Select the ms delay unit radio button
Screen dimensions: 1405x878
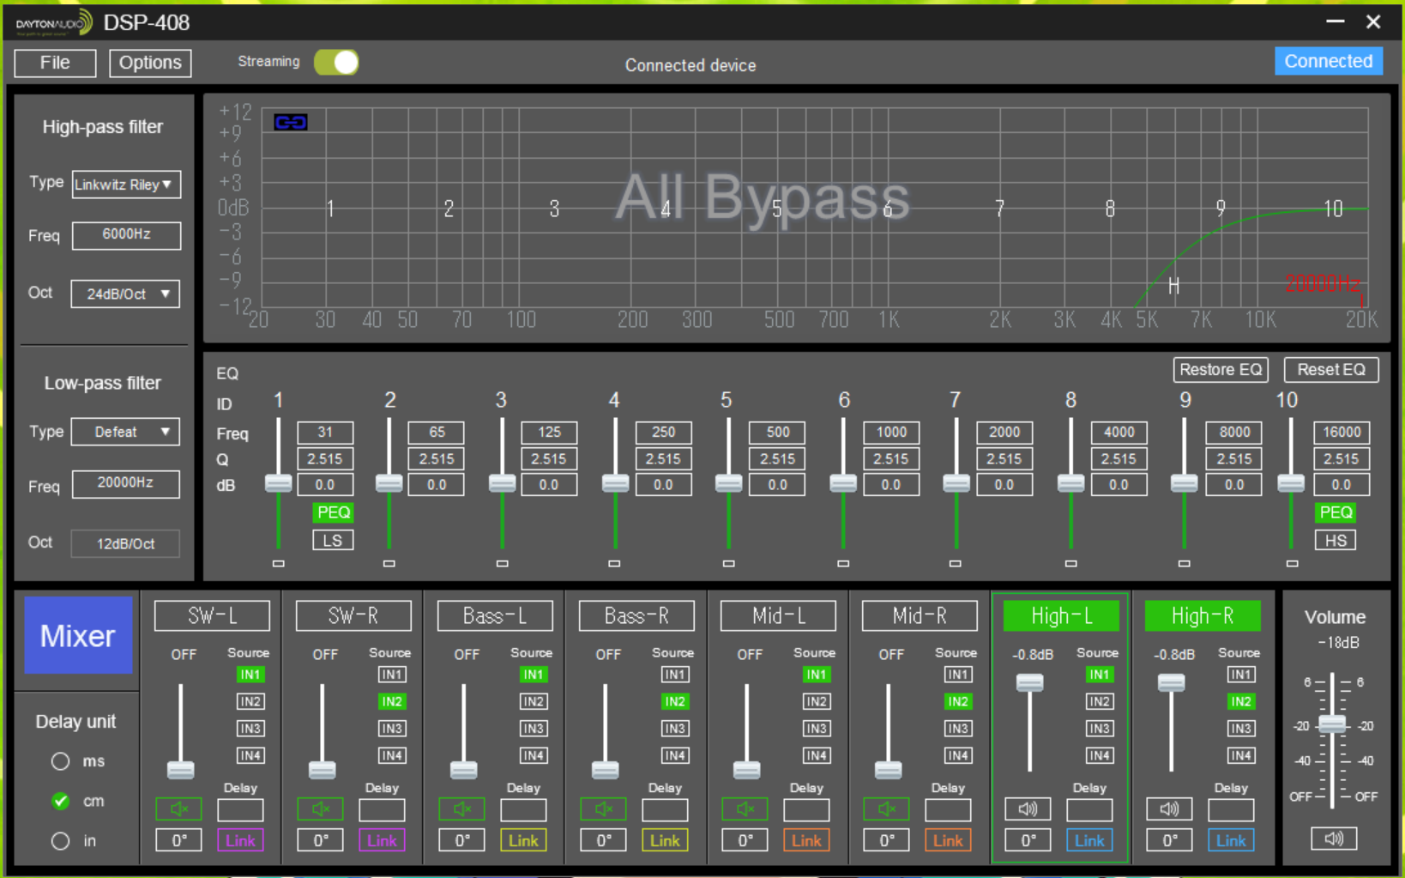pos(60,761)
